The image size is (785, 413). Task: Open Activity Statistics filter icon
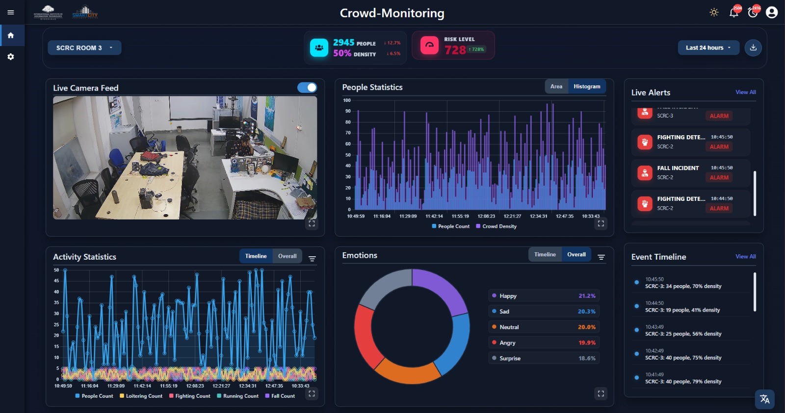pos(312,258)
